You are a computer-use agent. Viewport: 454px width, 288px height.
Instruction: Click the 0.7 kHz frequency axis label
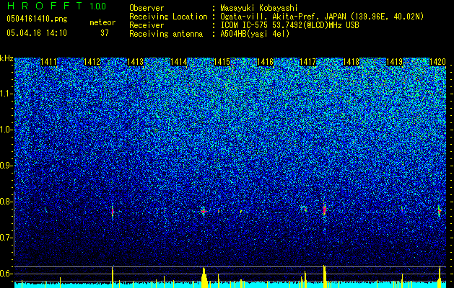click(6, 238)
